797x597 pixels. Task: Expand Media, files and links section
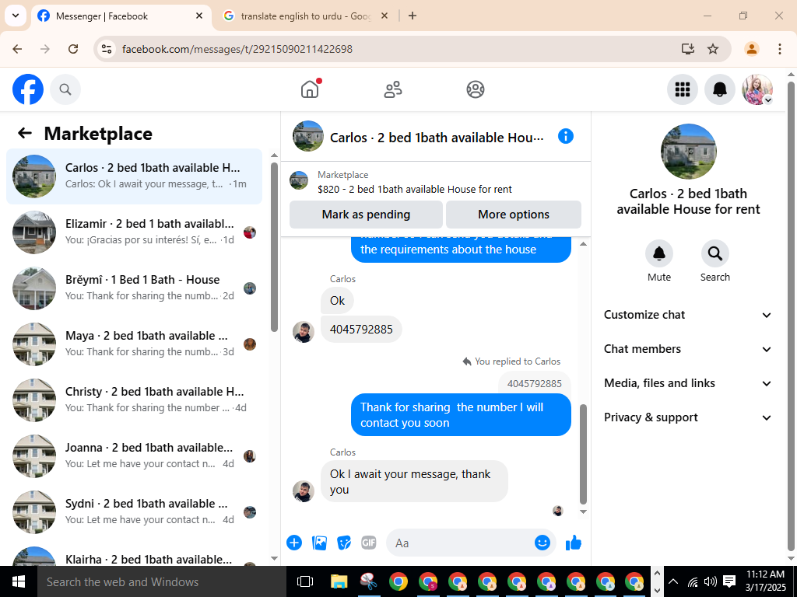pos(688,383)
